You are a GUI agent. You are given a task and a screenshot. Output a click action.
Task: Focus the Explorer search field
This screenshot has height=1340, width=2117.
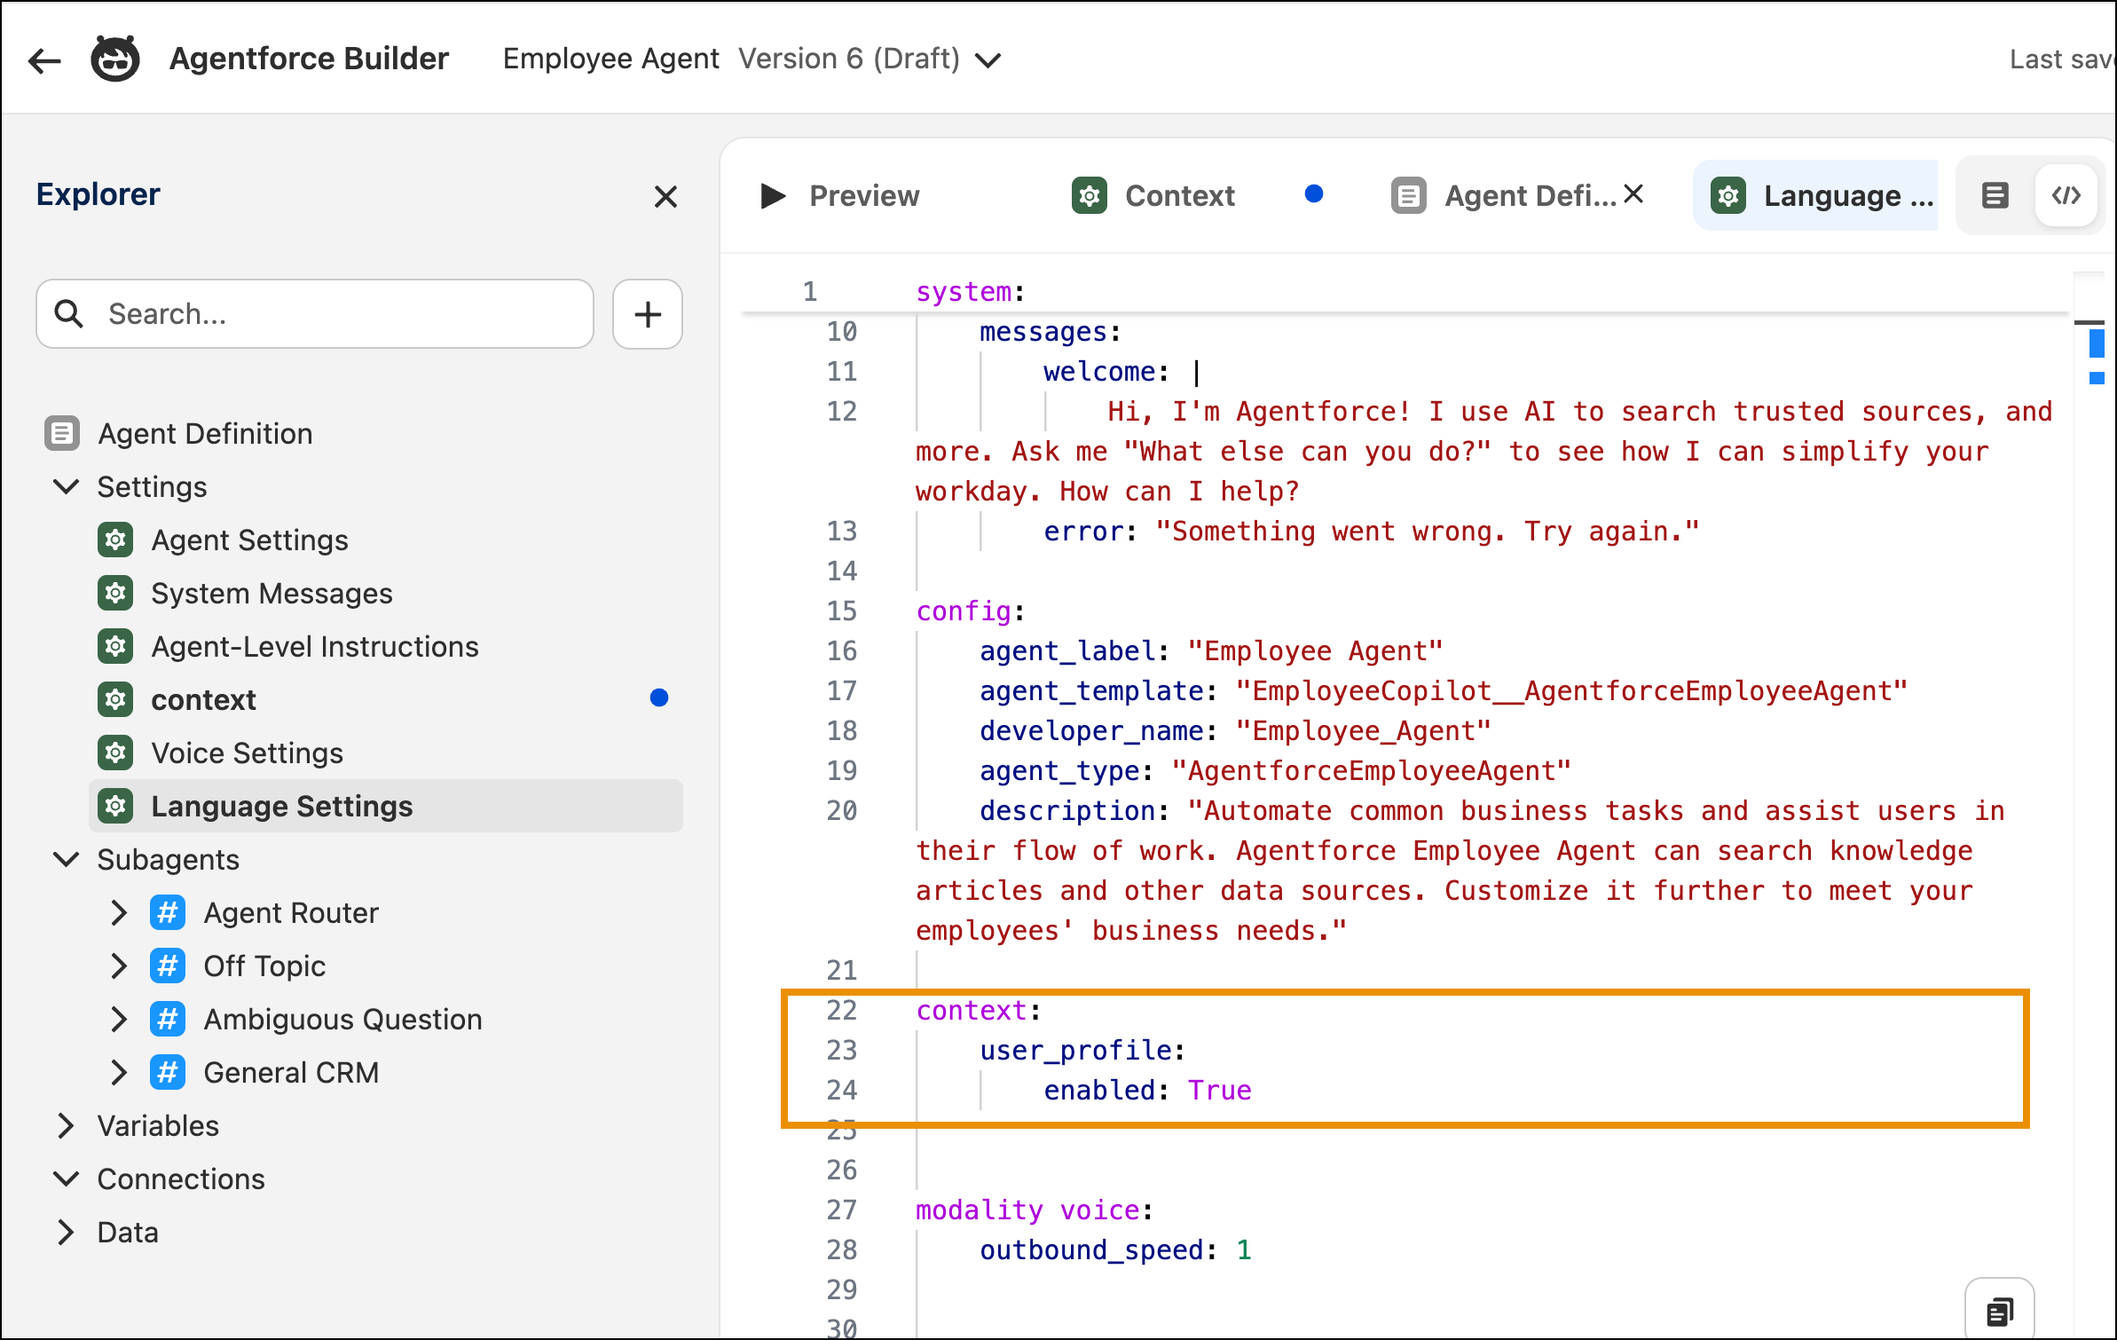click(315, 314)
